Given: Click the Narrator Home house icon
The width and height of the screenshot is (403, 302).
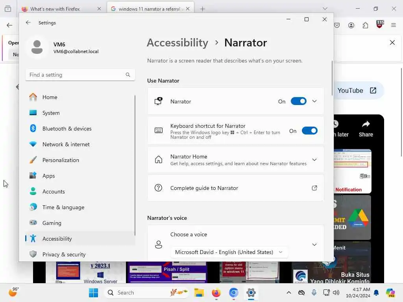Looking at the screenshot, I should click(x=158, y=160).
